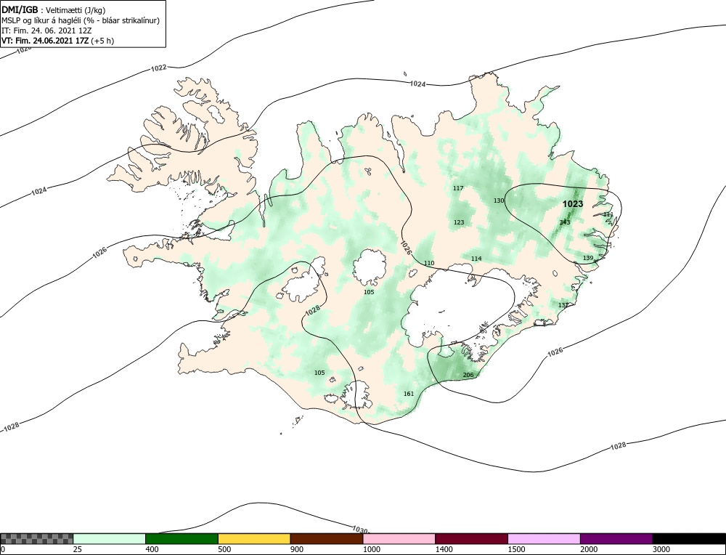Click the 139 value on the map
The image size is (726, 555).
pos(587,258)
